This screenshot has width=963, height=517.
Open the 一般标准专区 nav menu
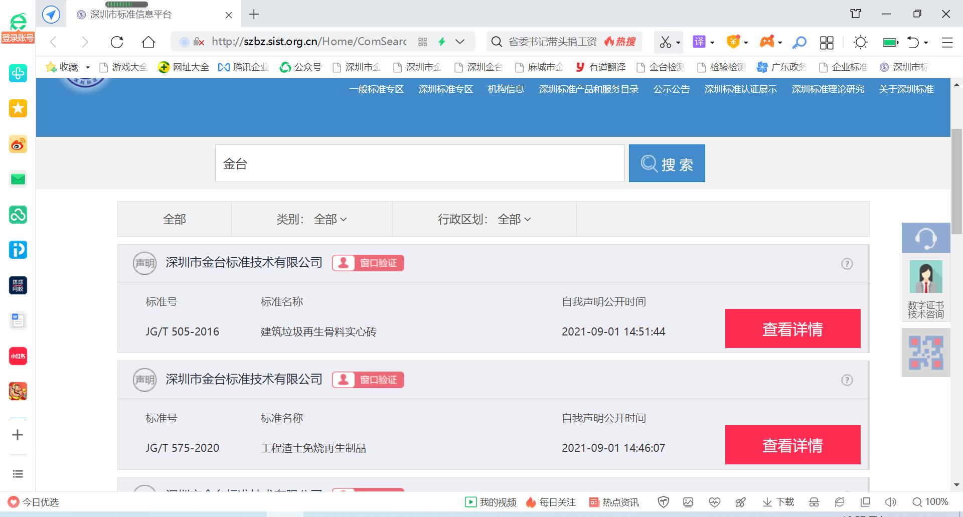pos(377,89)
